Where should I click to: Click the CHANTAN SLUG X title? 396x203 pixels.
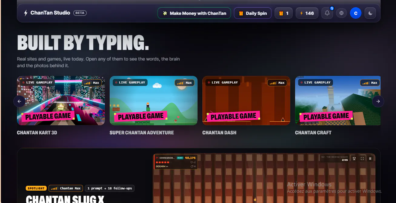65,199
